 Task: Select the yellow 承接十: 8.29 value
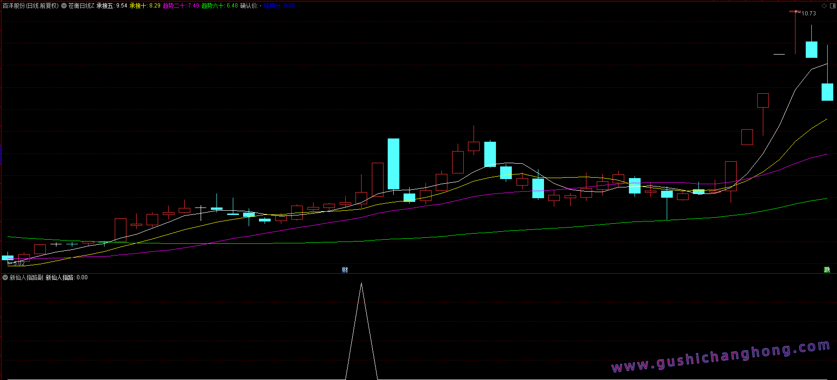click(x=145, y=6)
